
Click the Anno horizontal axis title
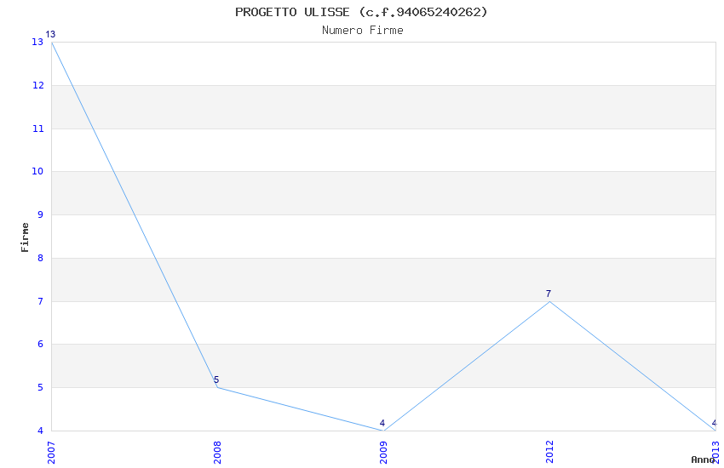(x=702, y=459)
